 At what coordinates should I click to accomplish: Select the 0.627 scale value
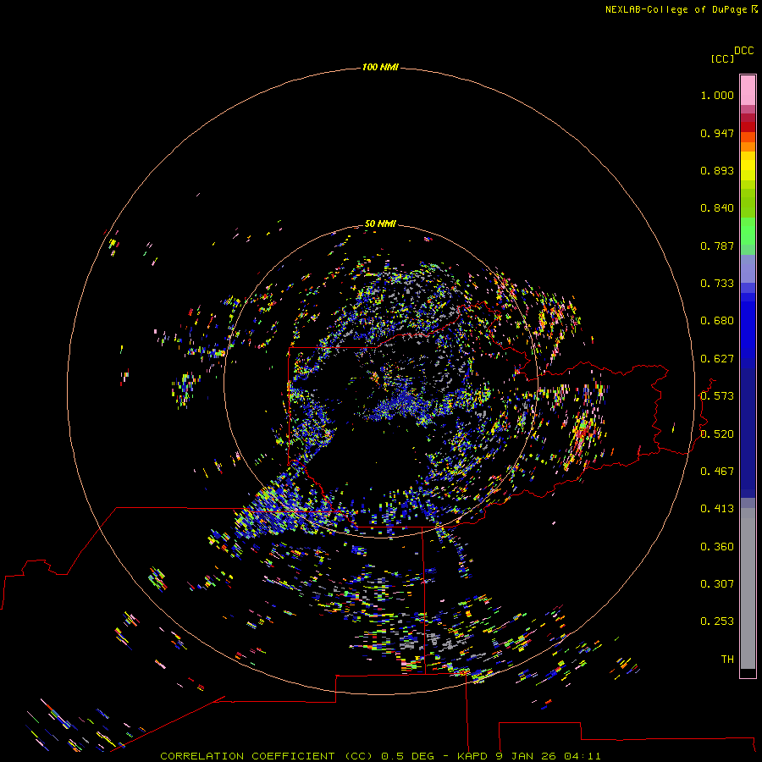tap(717, 359)
